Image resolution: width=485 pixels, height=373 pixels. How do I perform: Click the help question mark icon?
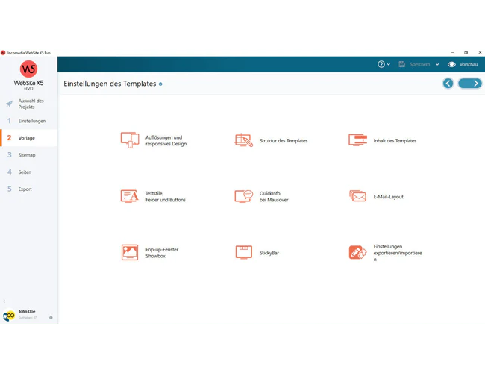[381, 64]
